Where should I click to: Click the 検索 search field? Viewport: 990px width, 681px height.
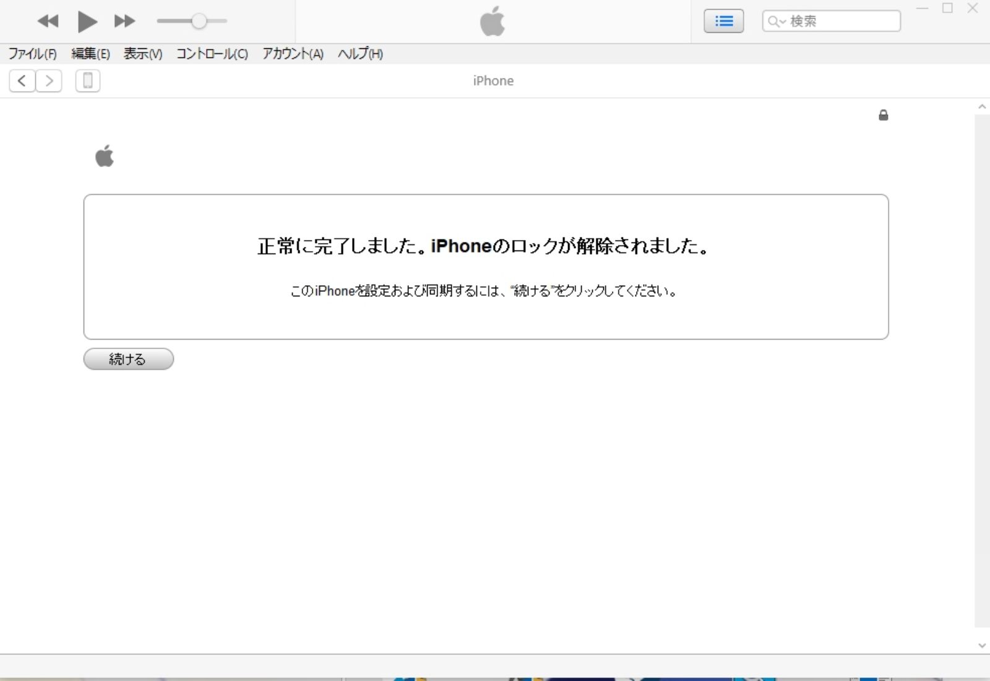pyautogui.click(x=831, y=21)
